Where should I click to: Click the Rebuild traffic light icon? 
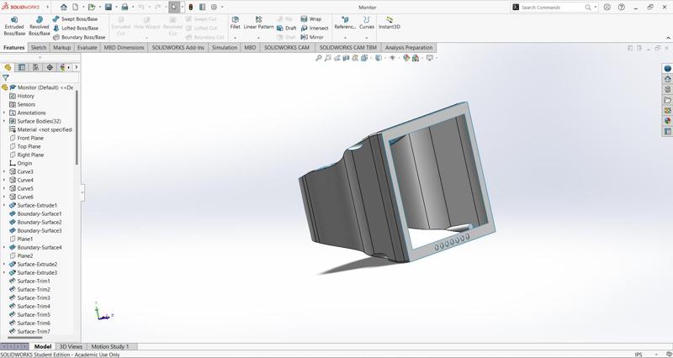pos(191,8)
